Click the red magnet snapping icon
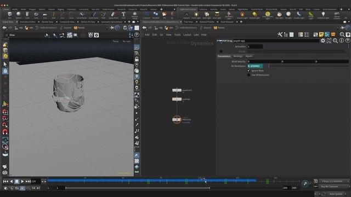The image size is (351, 197). coord(5,132)
